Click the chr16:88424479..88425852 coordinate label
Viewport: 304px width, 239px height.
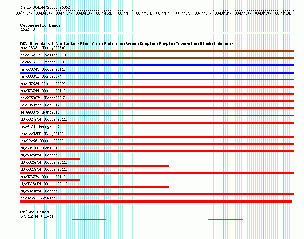[x=45, y=7]
